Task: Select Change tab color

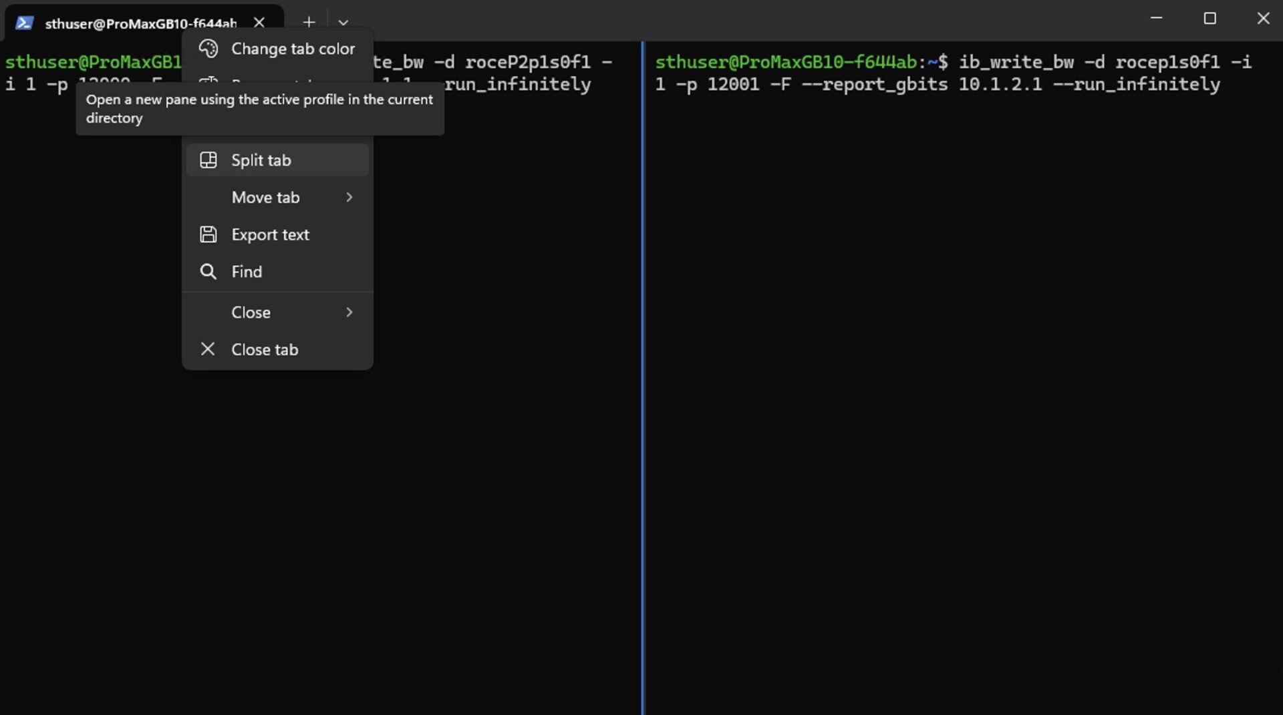Action: tap(293, 48)
